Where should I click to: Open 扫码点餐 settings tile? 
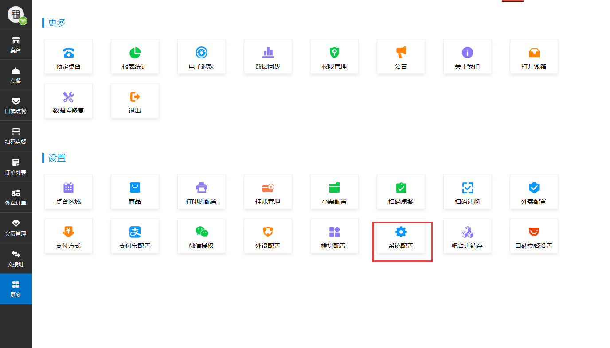pos(401,192)
